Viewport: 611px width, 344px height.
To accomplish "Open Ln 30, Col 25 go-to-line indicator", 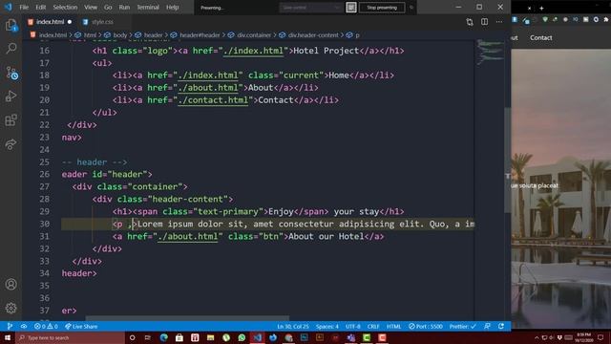I will pyautogui.click(x=293, y=327).
